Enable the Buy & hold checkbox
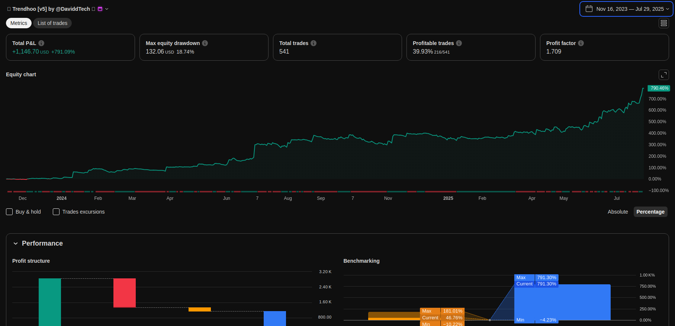The width and height of the screenshot is (675, 326). (x=10, y=212)
